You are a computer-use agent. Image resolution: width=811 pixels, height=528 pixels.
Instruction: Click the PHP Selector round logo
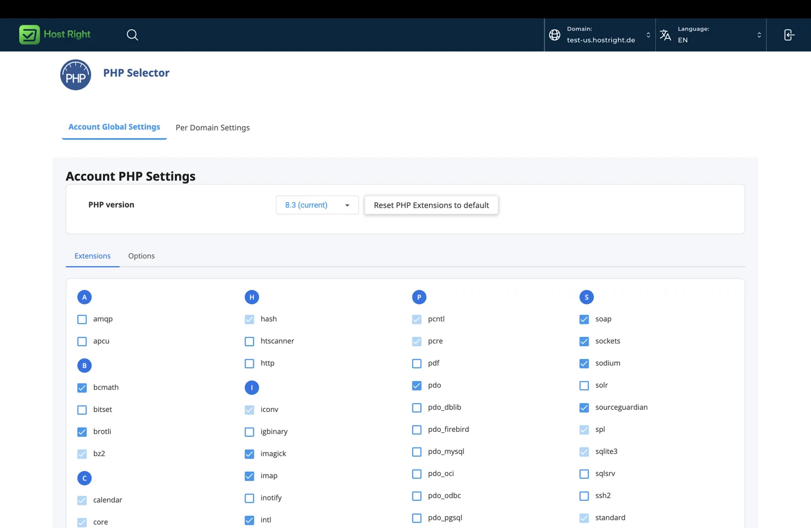click(x=76, y=75)
